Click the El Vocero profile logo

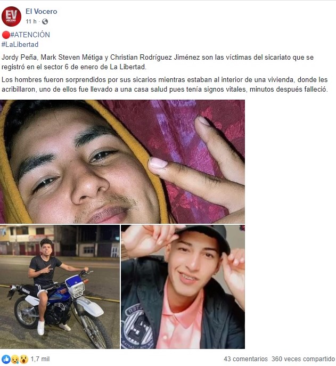click(x=11, y=17)
